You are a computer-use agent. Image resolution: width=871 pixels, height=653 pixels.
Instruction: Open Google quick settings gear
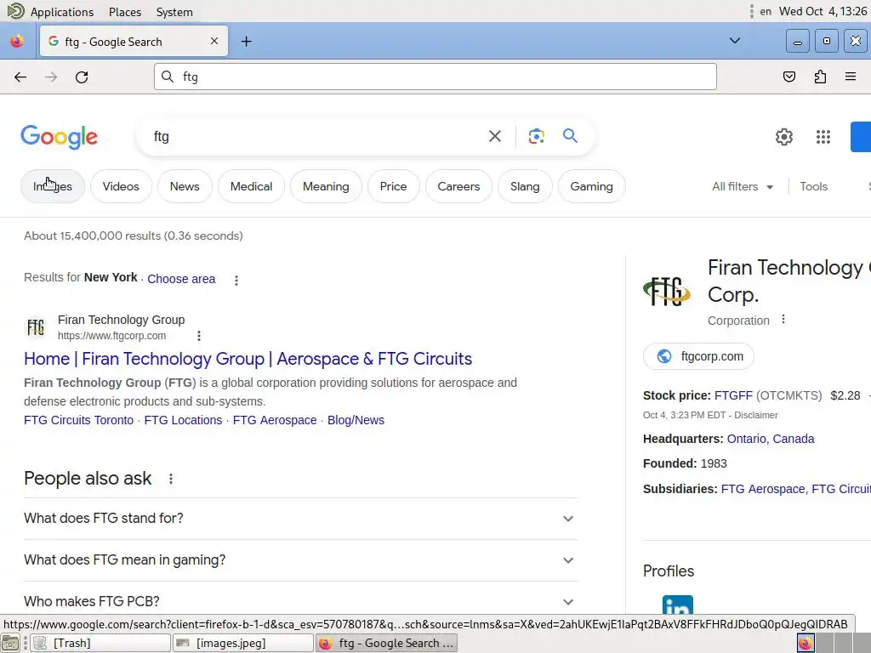(783, 137)
